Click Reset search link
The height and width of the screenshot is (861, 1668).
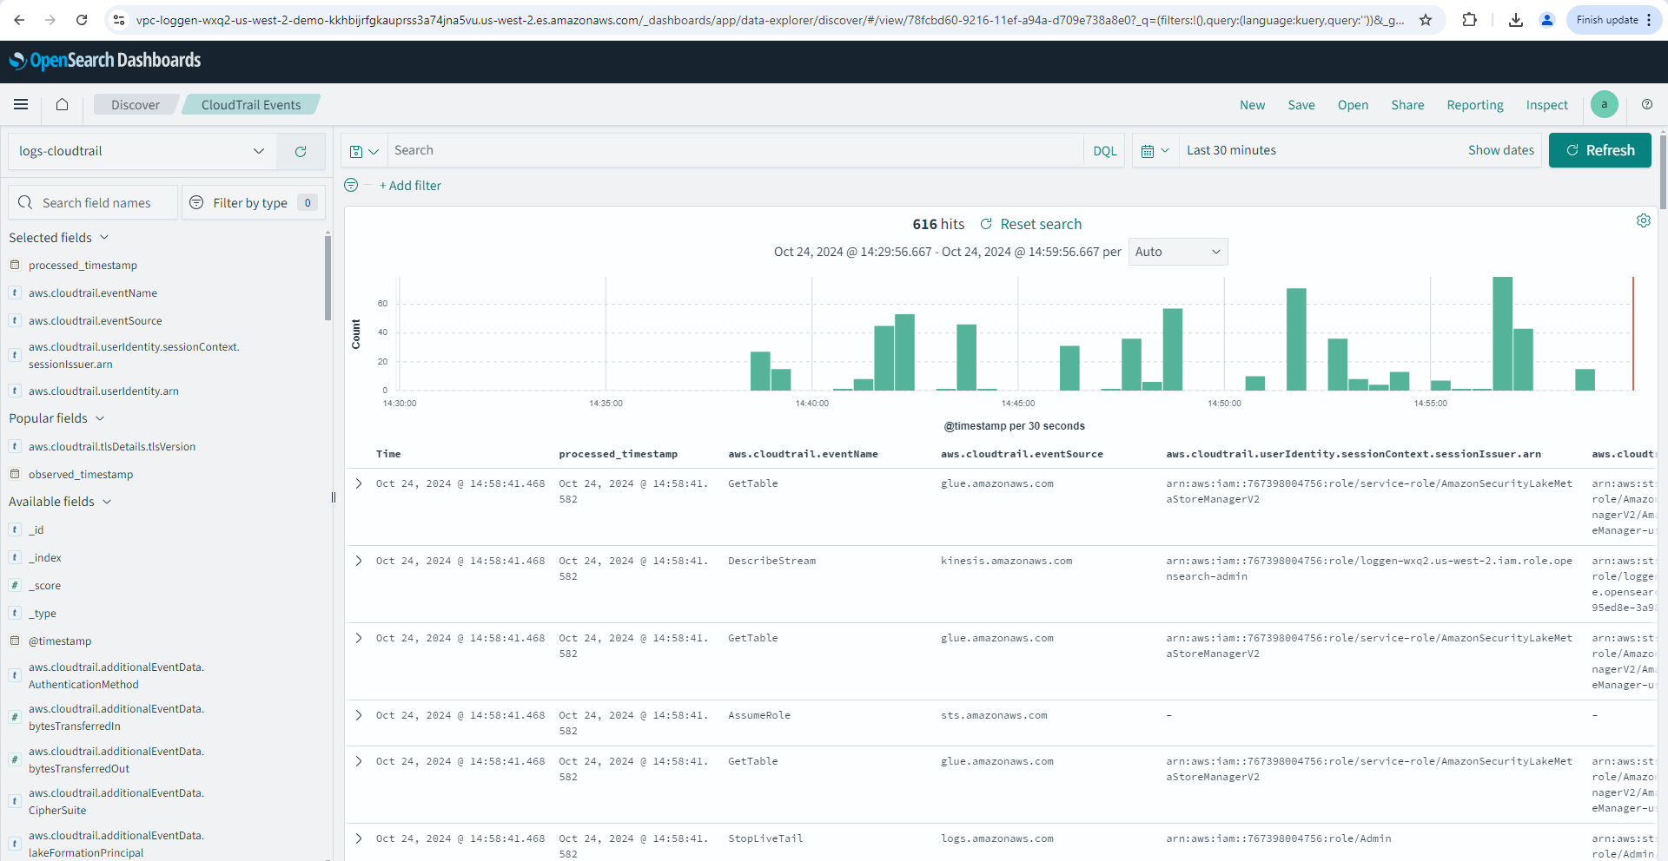coord(1031,224)
